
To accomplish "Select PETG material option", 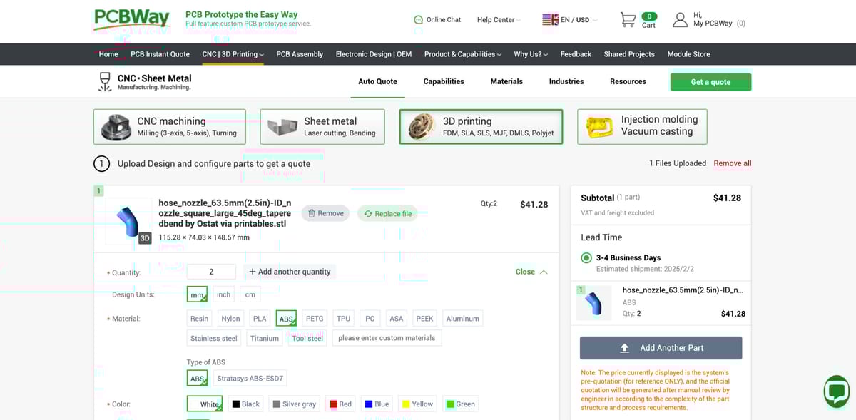I will pyautogui.click(x=315, y=319).
